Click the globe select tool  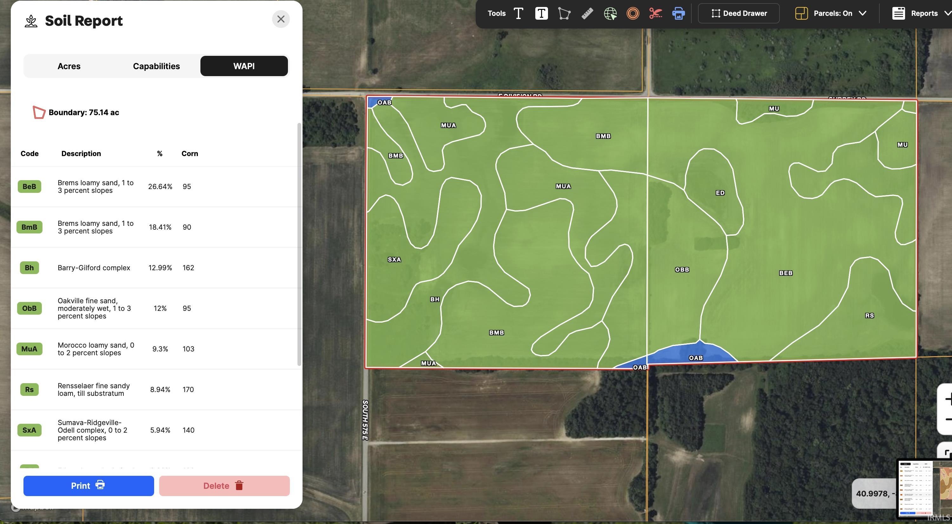pos(610,14)
